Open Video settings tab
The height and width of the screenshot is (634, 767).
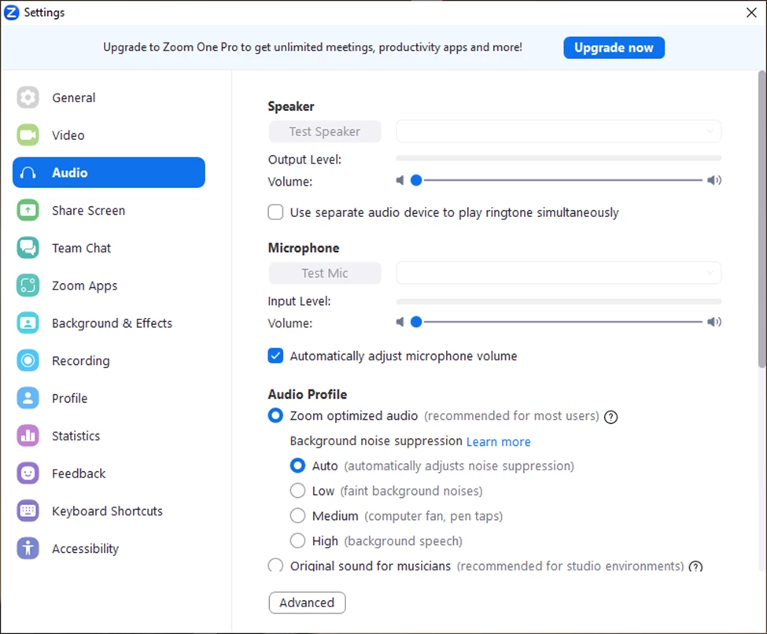pos(109,135)
